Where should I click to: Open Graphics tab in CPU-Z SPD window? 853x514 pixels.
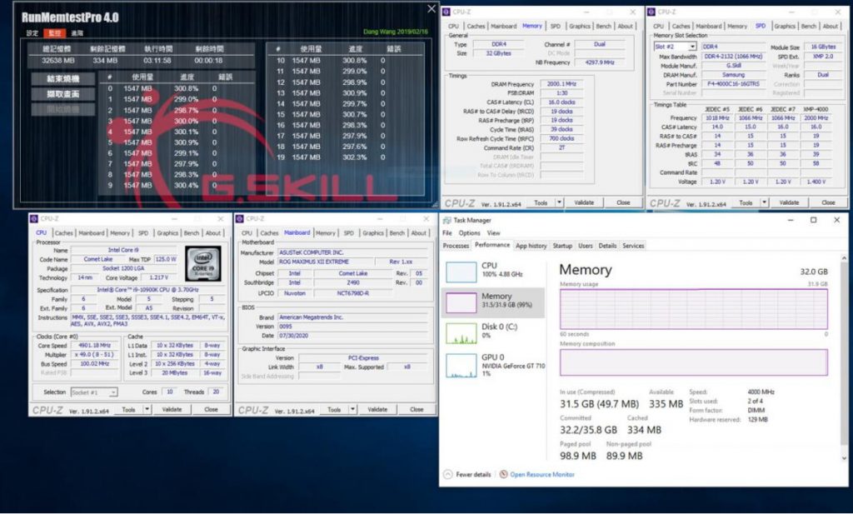785,26
